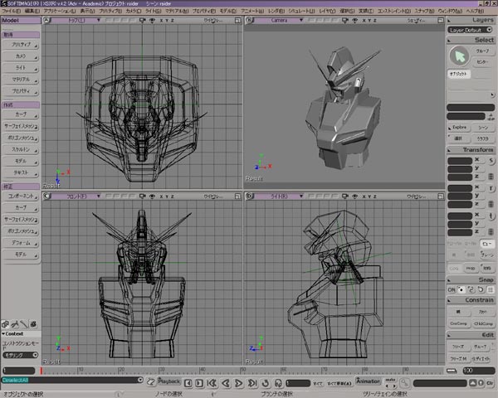Open Top view name dropdown
The width and height of the screenshot is (498, 398).
click(76, 20)
